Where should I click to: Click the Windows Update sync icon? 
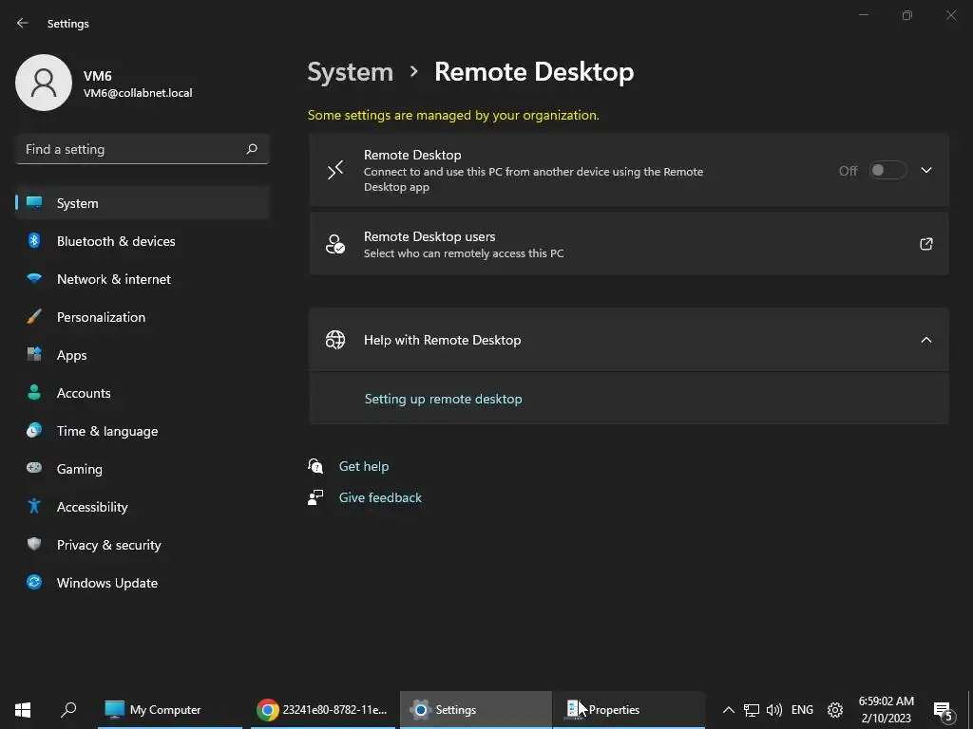coord(34,582)
